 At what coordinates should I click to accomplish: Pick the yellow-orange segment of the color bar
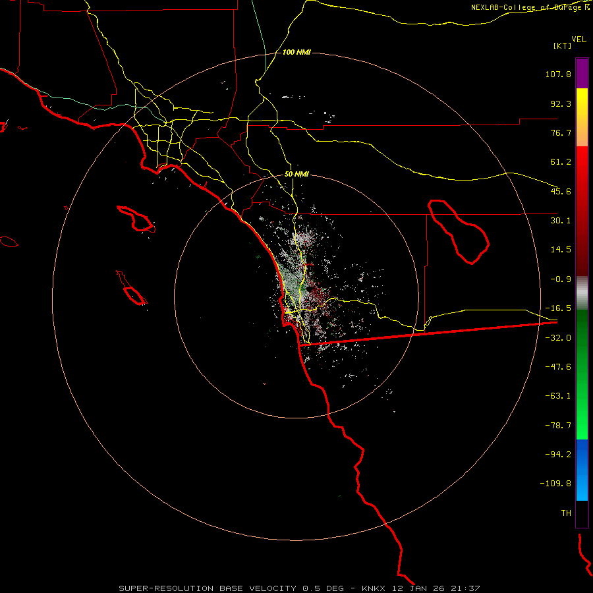click(582, 117)
